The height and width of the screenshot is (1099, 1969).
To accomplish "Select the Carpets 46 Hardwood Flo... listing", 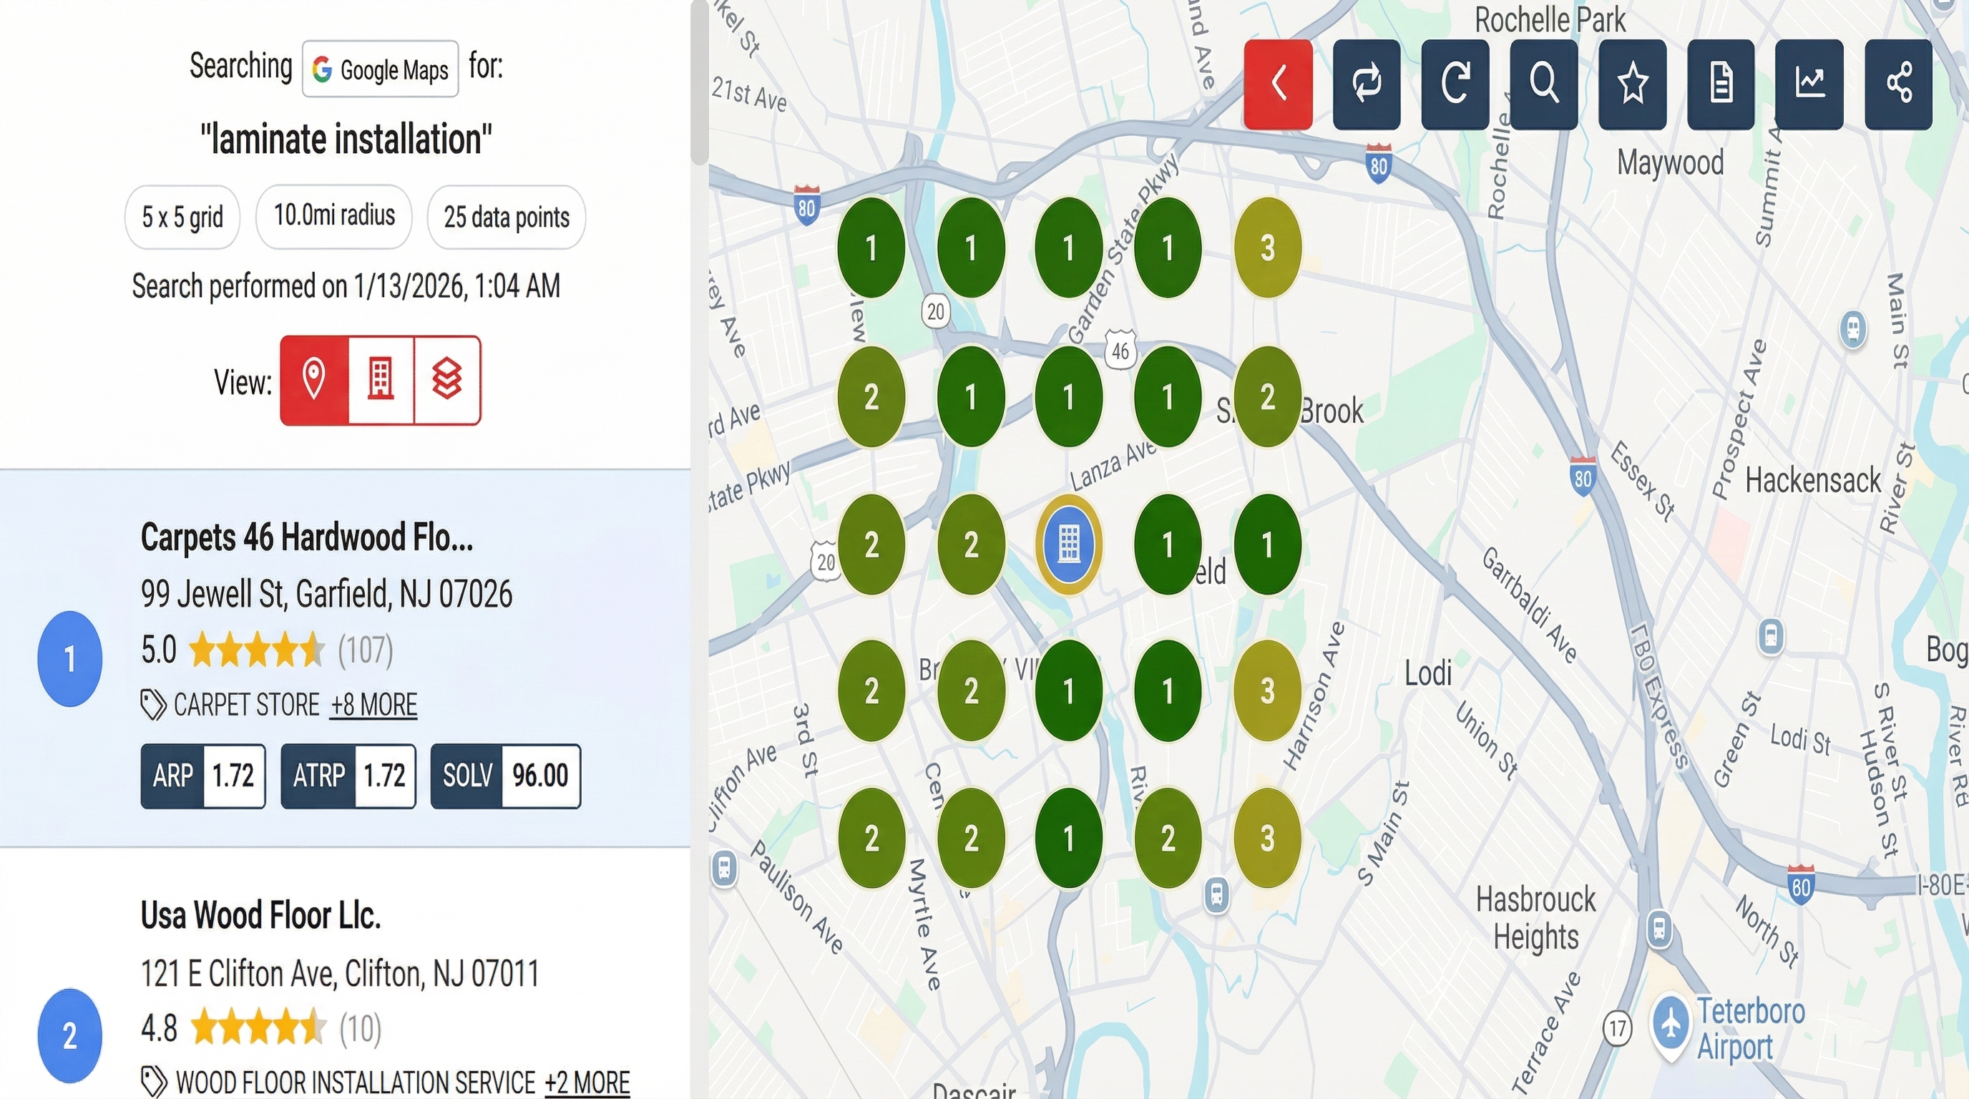I will click(x=306, y=538).
